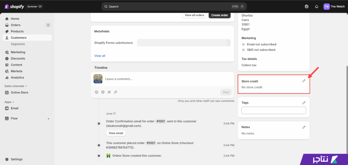
Task: Click Online Store created this customer icon
Action: click(108, 156)
